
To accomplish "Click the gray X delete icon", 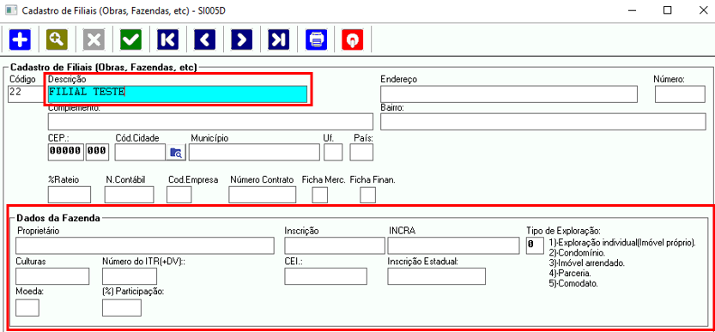I will (x=94, y=39).
